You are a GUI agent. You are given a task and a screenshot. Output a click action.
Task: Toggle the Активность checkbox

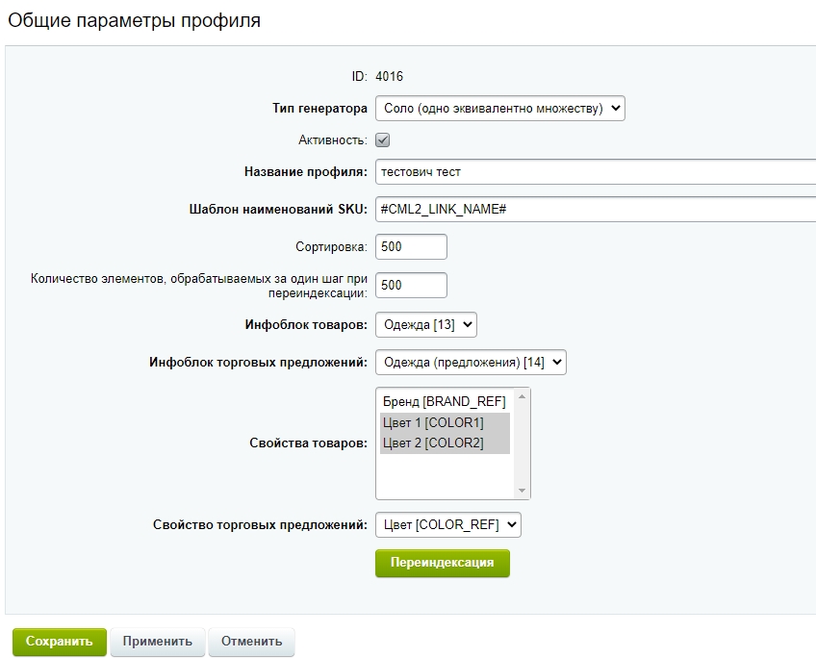[382, 140]
